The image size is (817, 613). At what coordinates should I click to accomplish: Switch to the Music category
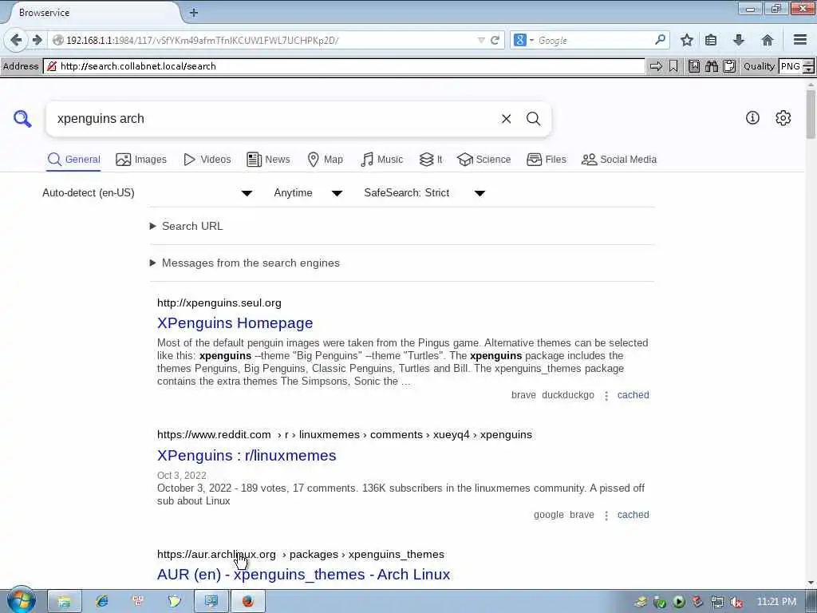[382, 160]
